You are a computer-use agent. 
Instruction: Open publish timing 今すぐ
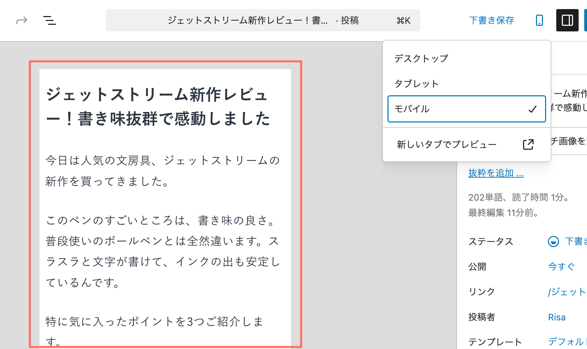pyautogui.click(x=561, y=267)
